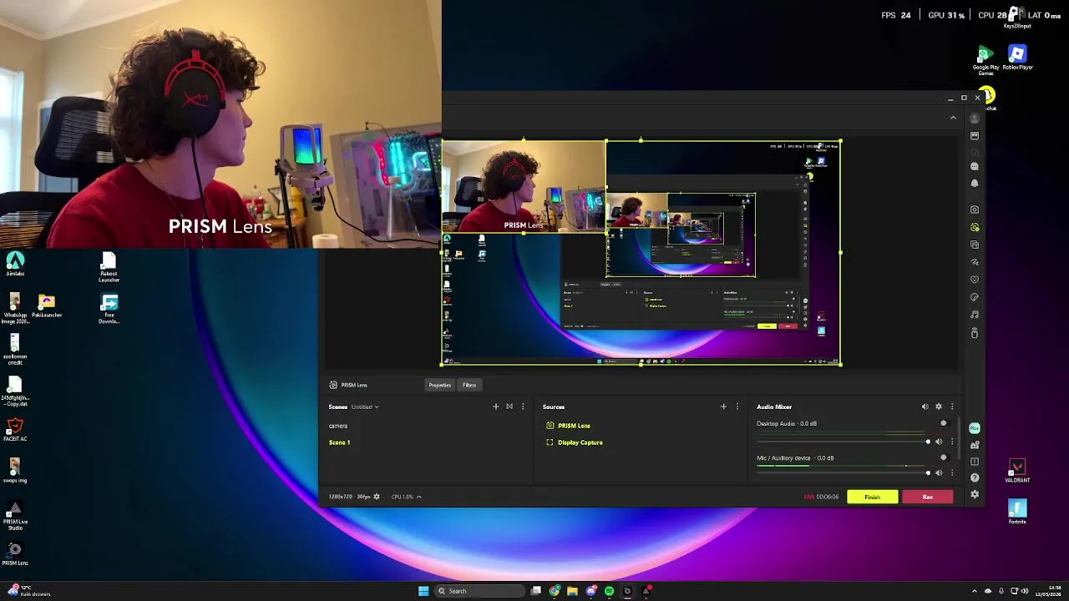
Task: Add a new source with plus icon
Action: pyautogui.click(x=723, y=407)
